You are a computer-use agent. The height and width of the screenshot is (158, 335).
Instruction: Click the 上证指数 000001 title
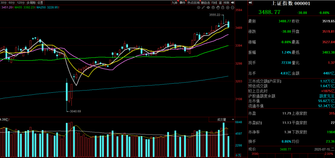click(290, 3)
